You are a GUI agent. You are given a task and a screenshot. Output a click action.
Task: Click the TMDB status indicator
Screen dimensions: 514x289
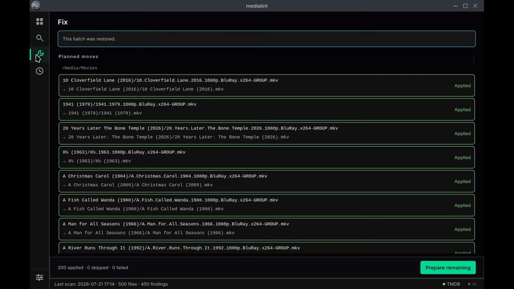click(x=452, y=284)
